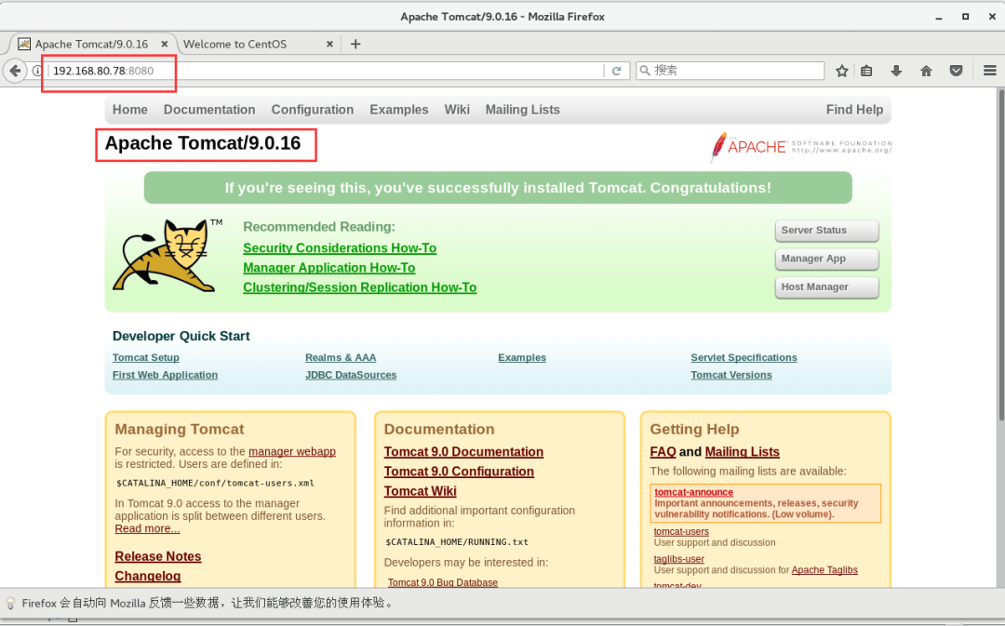Open a new tab with plus button
This screenshot has height=626, width=1005.
355,44
